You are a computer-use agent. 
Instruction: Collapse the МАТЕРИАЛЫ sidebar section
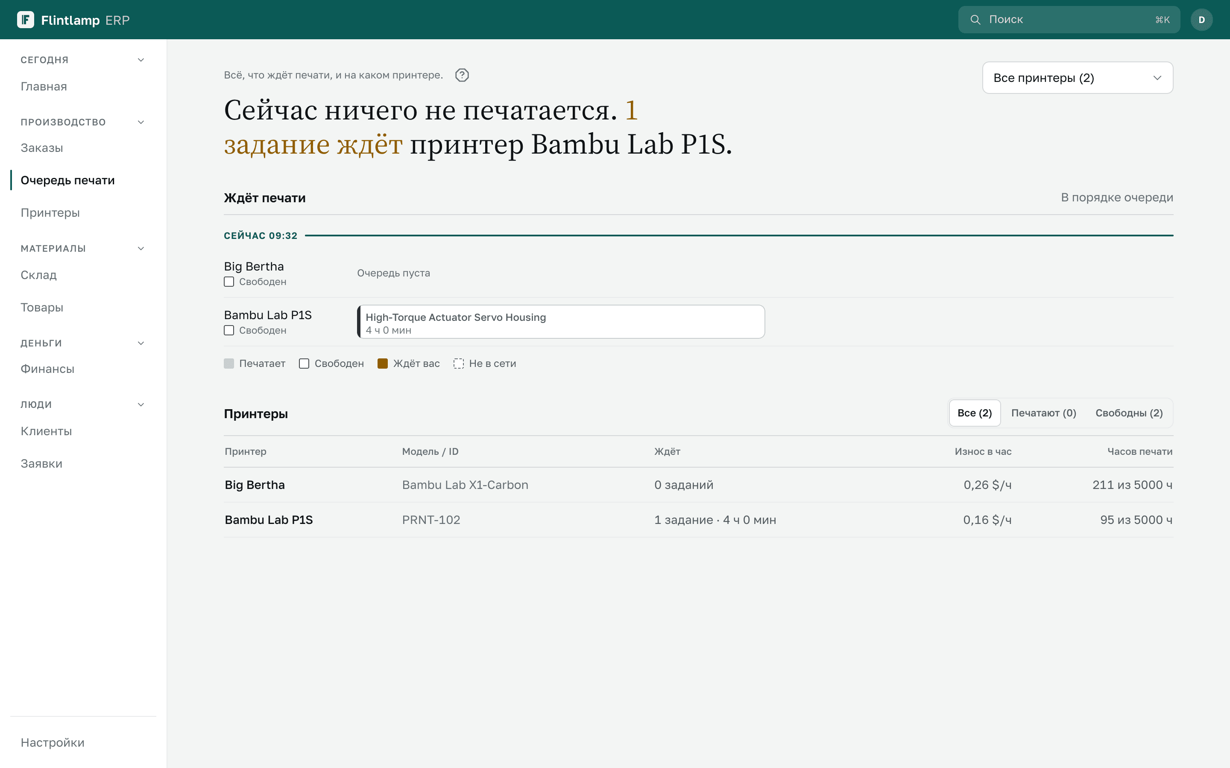(x=141, y=248)
